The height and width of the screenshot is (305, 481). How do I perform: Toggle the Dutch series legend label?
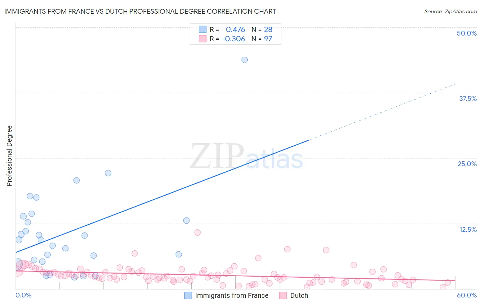click(299, 295)
